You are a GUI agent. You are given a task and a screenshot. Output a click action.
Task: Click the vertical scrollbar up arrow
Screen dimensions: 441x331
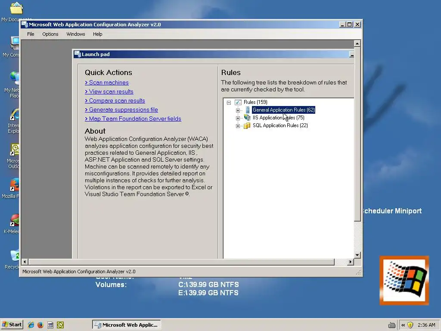click(x=357, y=44)
